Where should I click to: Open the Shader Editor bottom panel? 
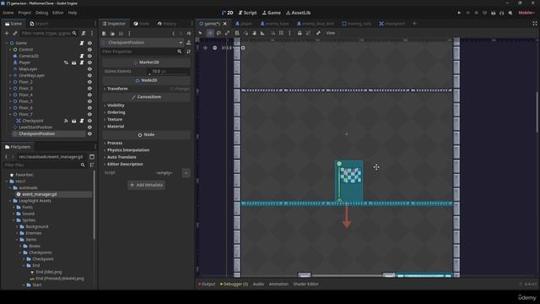click(305, 284)
